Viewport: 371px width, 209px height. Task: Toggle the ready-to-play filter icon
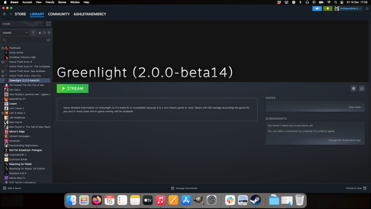point(49,32)
